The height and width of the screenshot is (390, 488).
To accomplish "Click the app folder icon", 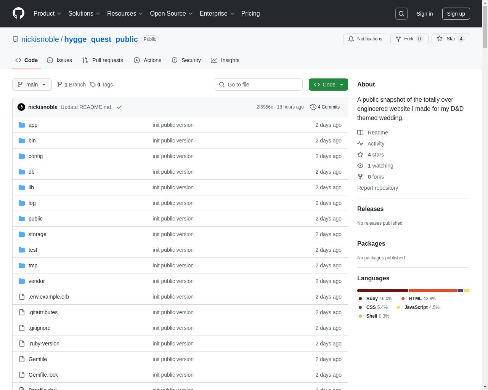I will coord(22,125).
